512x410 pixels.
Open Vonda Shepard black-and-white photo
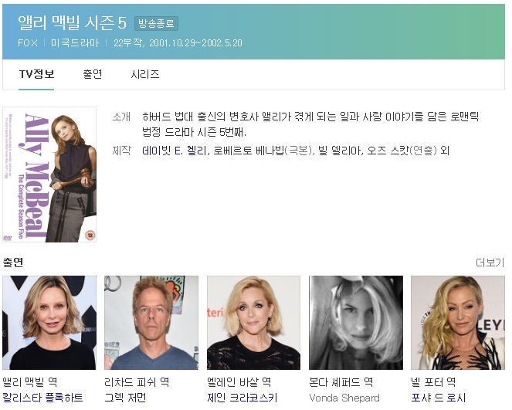click(x=356, y=323)
